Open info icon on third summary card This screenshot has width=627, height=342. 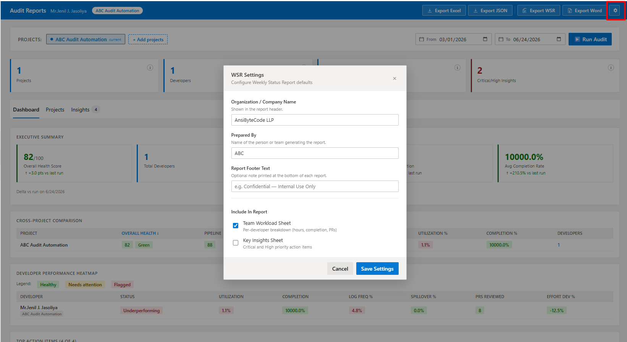(457, 68)
